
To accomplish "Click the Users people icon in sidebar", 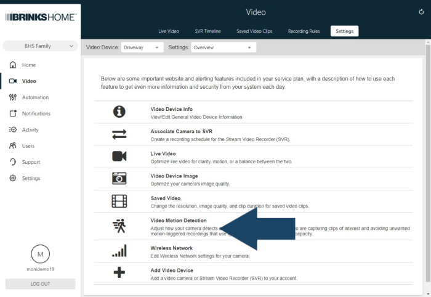I will pos(13,146).
